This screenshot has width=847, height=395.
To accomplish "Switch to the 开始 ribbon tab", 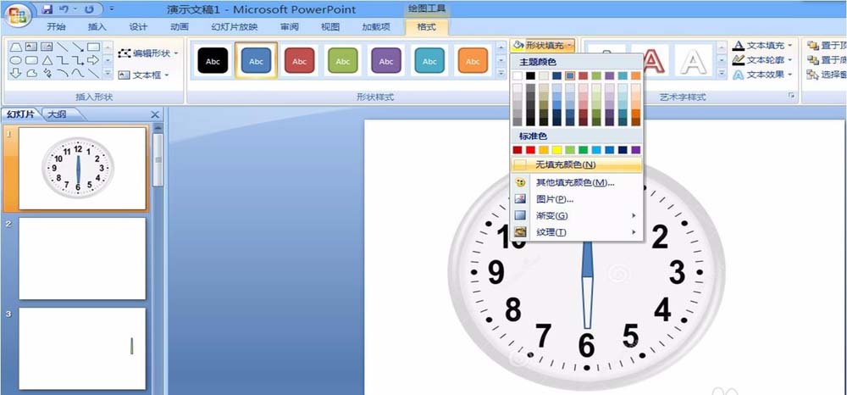I will (56, 27).
